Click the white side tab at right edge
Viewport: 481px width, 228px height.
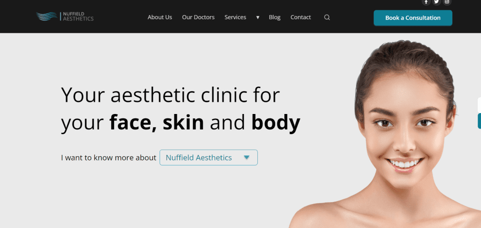(x=479, y=105)
